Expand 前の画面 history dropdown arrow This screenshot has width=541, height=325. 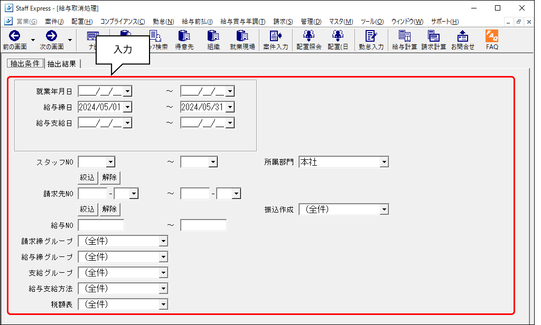[33, 40]
